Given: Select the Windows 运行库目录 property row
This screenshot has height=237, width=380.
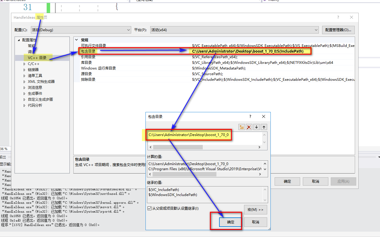Looking at the screenshot, I should tap(214, 68).
